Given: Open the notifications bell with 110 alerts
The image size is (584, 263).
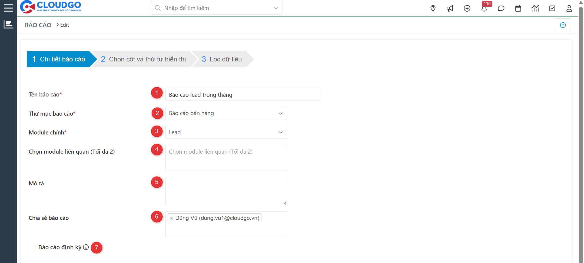Looking at the screenshot, I should [x=484, y=8].
